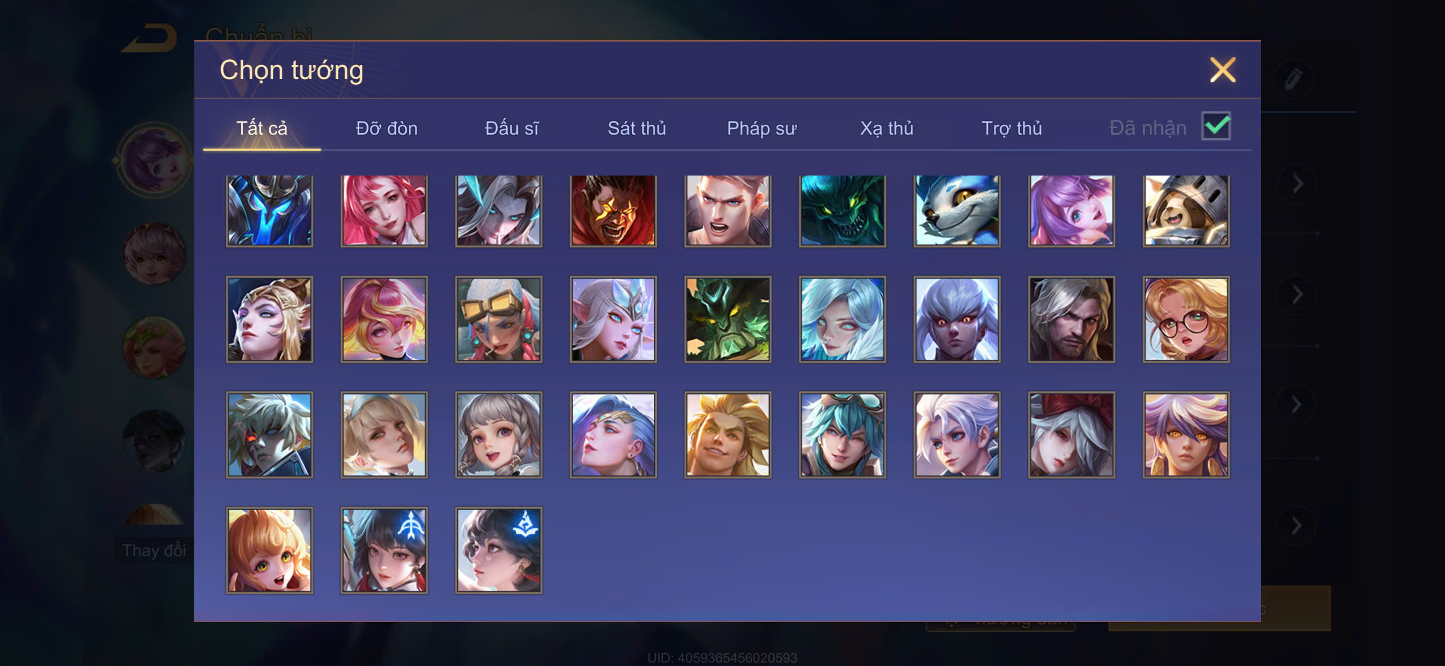Select the armored raccoon helmet hero
Screen dimensions: 1445x666
[1185, 210]
